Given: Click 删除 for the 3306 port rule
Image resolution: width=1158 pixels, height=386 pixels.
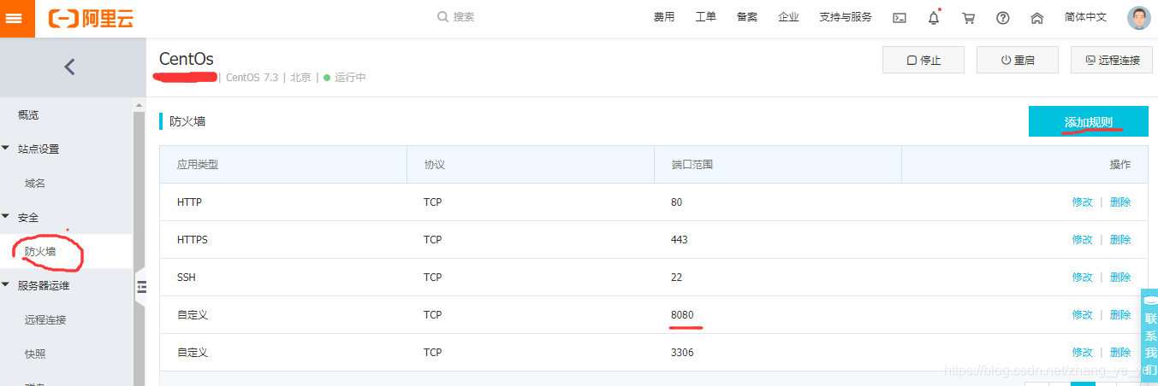Looking at the screenshot, I should [x=1120, y=353].
